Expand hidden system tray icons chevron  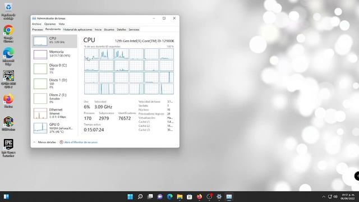coord(324,197)
